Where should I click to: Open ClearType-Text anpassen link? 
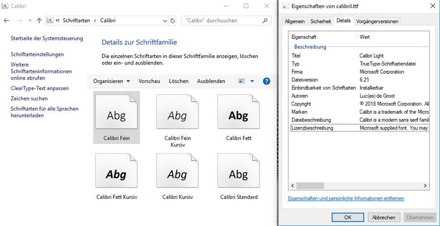(40, 88)
